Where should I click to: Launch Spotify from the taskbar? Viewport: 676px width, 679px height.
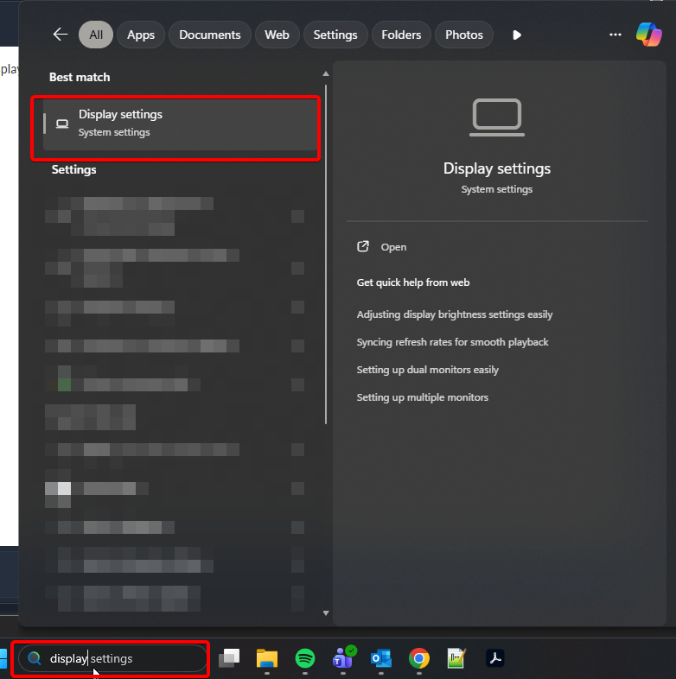coord(305,659)
